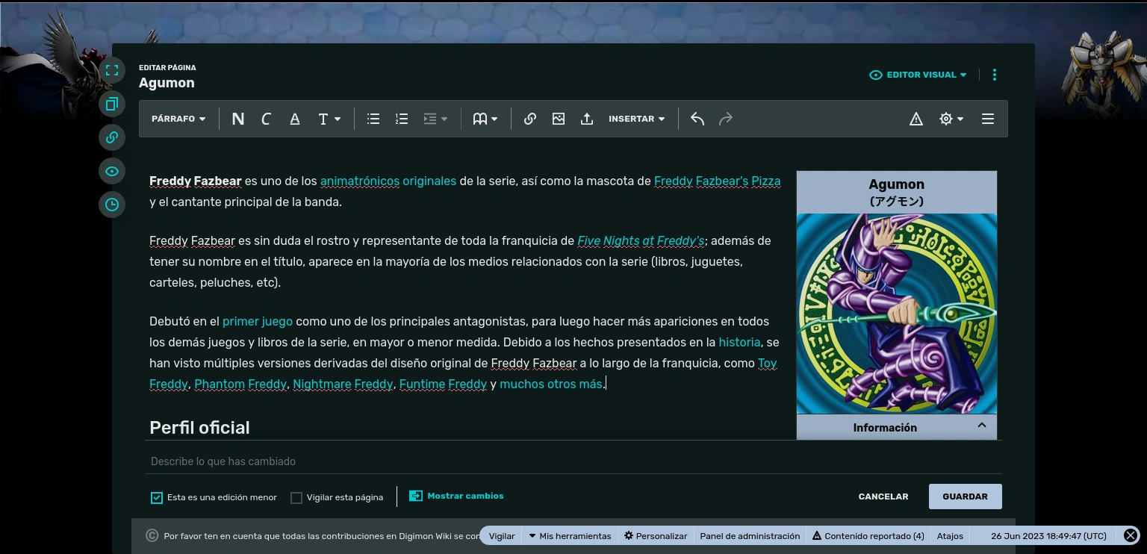
Task: Open page options gear dropdown
Action: tap(951, 119)
